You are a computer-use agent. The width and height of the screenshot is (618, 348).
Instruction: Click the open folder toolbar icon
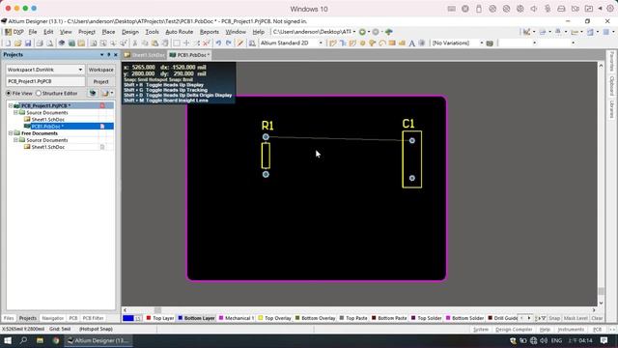(x=17, y=43)
